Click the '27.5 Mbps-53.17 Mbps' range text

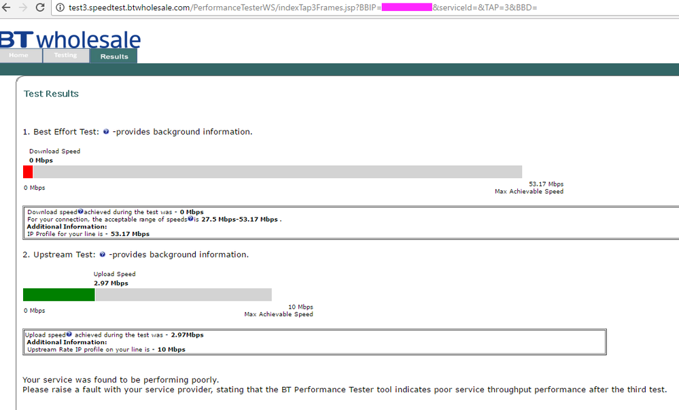239,220
